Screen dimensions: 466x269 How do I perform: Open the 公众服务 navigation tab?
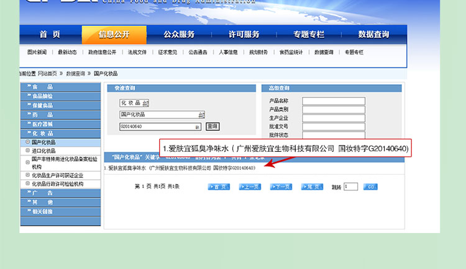click(x=179, y=35)
